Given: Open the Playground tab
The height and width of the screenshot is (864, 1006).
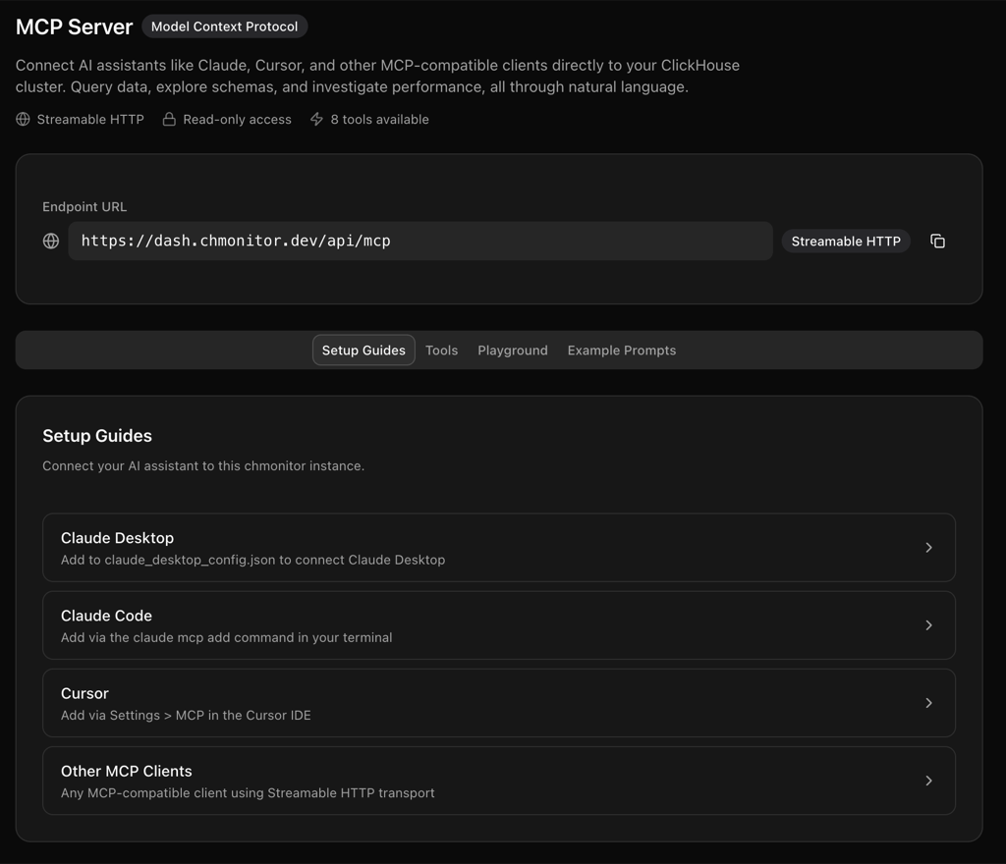Looking at the screenshot, I should 513,350.
